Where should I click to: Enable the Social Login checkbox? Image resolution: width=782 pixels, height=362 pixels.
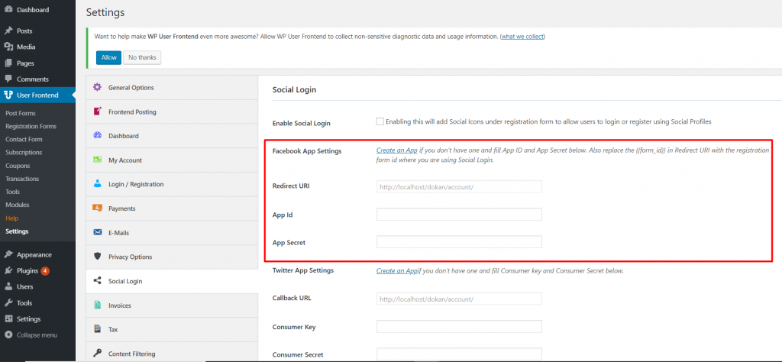pyautogui.click(x=380, y=121)
